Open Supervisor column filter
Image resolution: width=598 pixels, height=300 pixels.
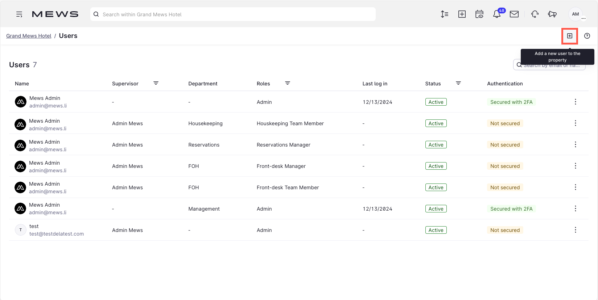pyautogui.click(x=156, y=83)
